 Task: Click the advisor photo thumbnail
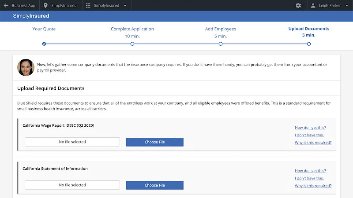[x=26, y=68]
